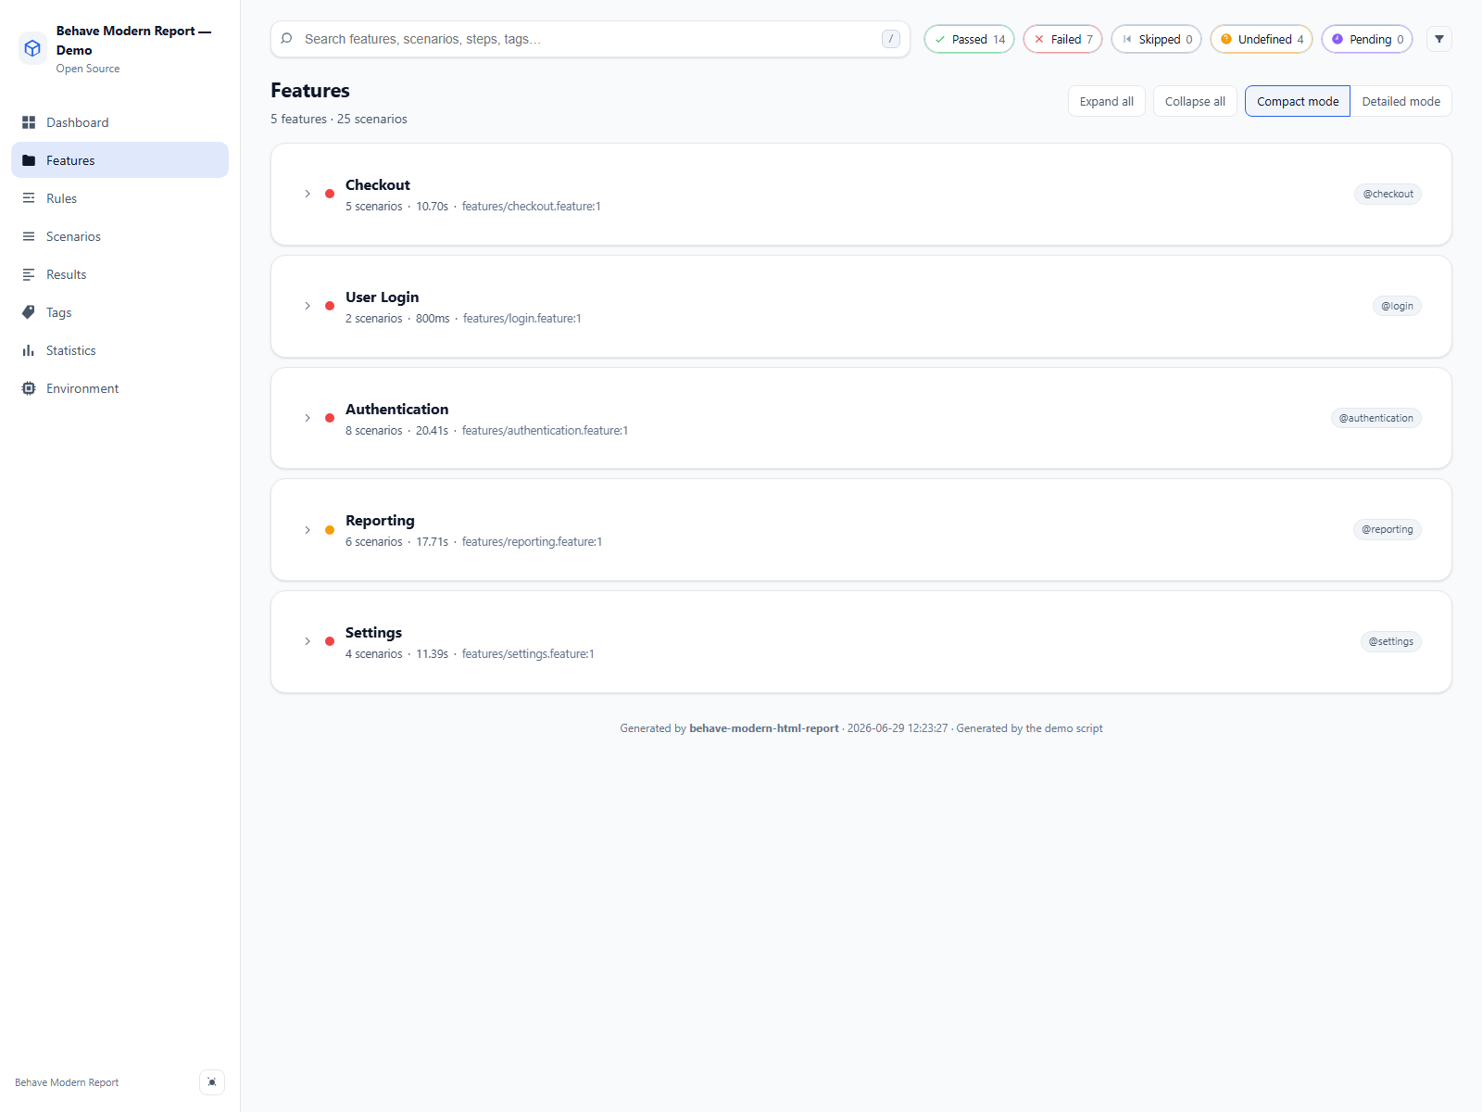Click the Scenarios lines icon in sidebar
Screen dimensions: 1482x1112
click(29, 236)
